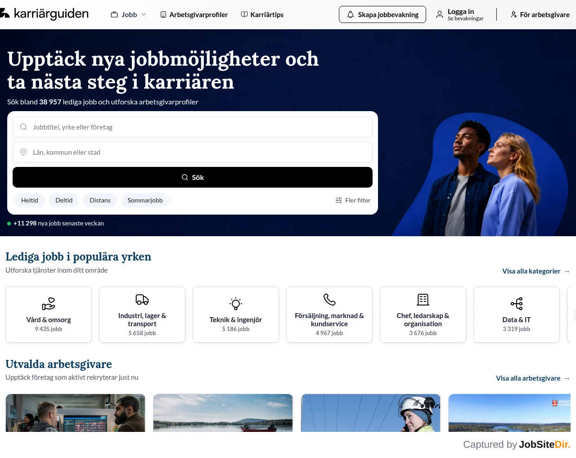
Task: Open the employer card with aerial town photo
Action: click(509, 413)
